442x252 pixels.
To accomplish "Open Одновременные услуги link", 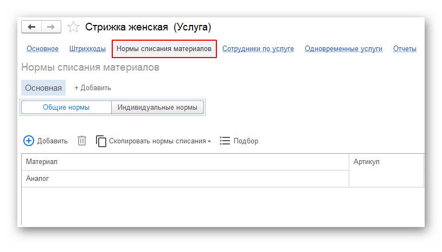I will pyautogui.click(x=343, y=49).
